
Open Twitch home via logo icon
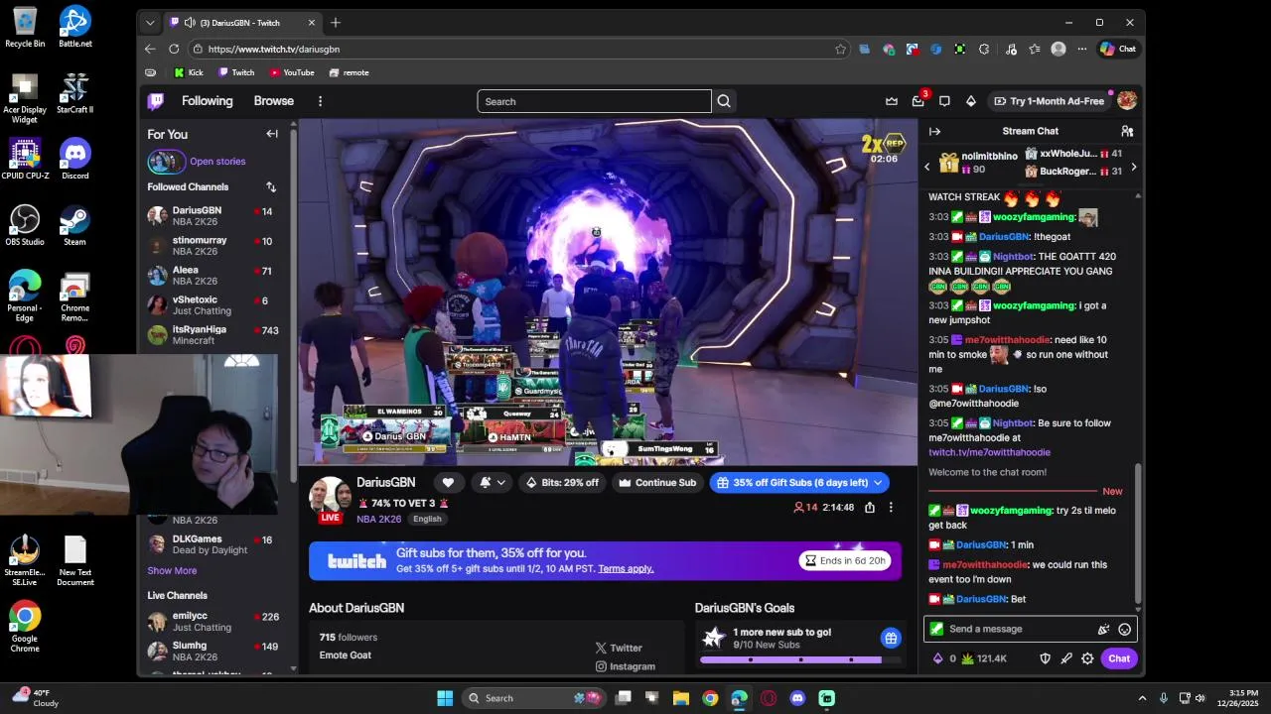click(x=156, y=101)
